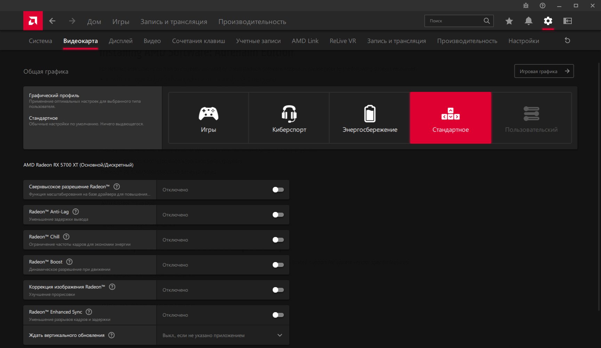
Task: Enable Коррекция изображения Radeon toggle
Action: [x=278, y=290]
